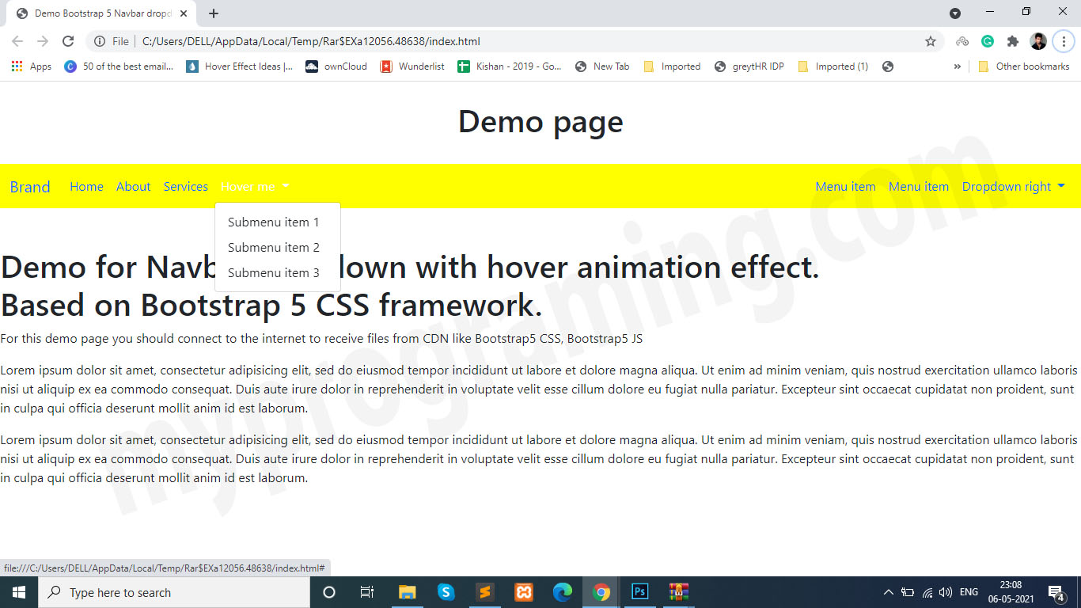Screen dimensions: 1081x608
Task: Click the Grammarly extension icon
Action: click(988, 41)
